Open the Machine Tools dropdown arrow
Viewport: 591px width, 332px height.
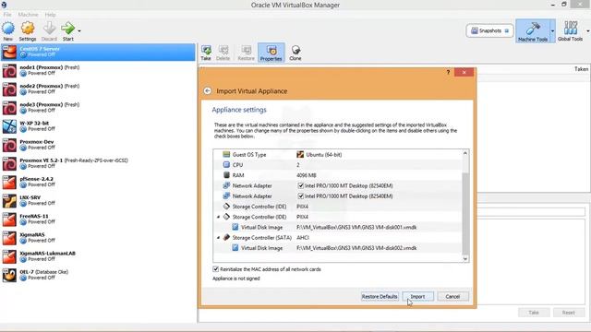[x=552, y=30]
